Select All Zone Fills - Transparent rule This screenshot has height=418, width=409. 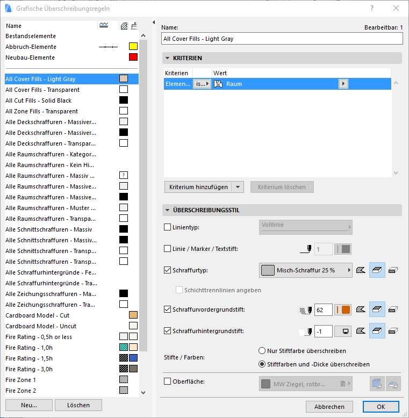click(71, 111)
